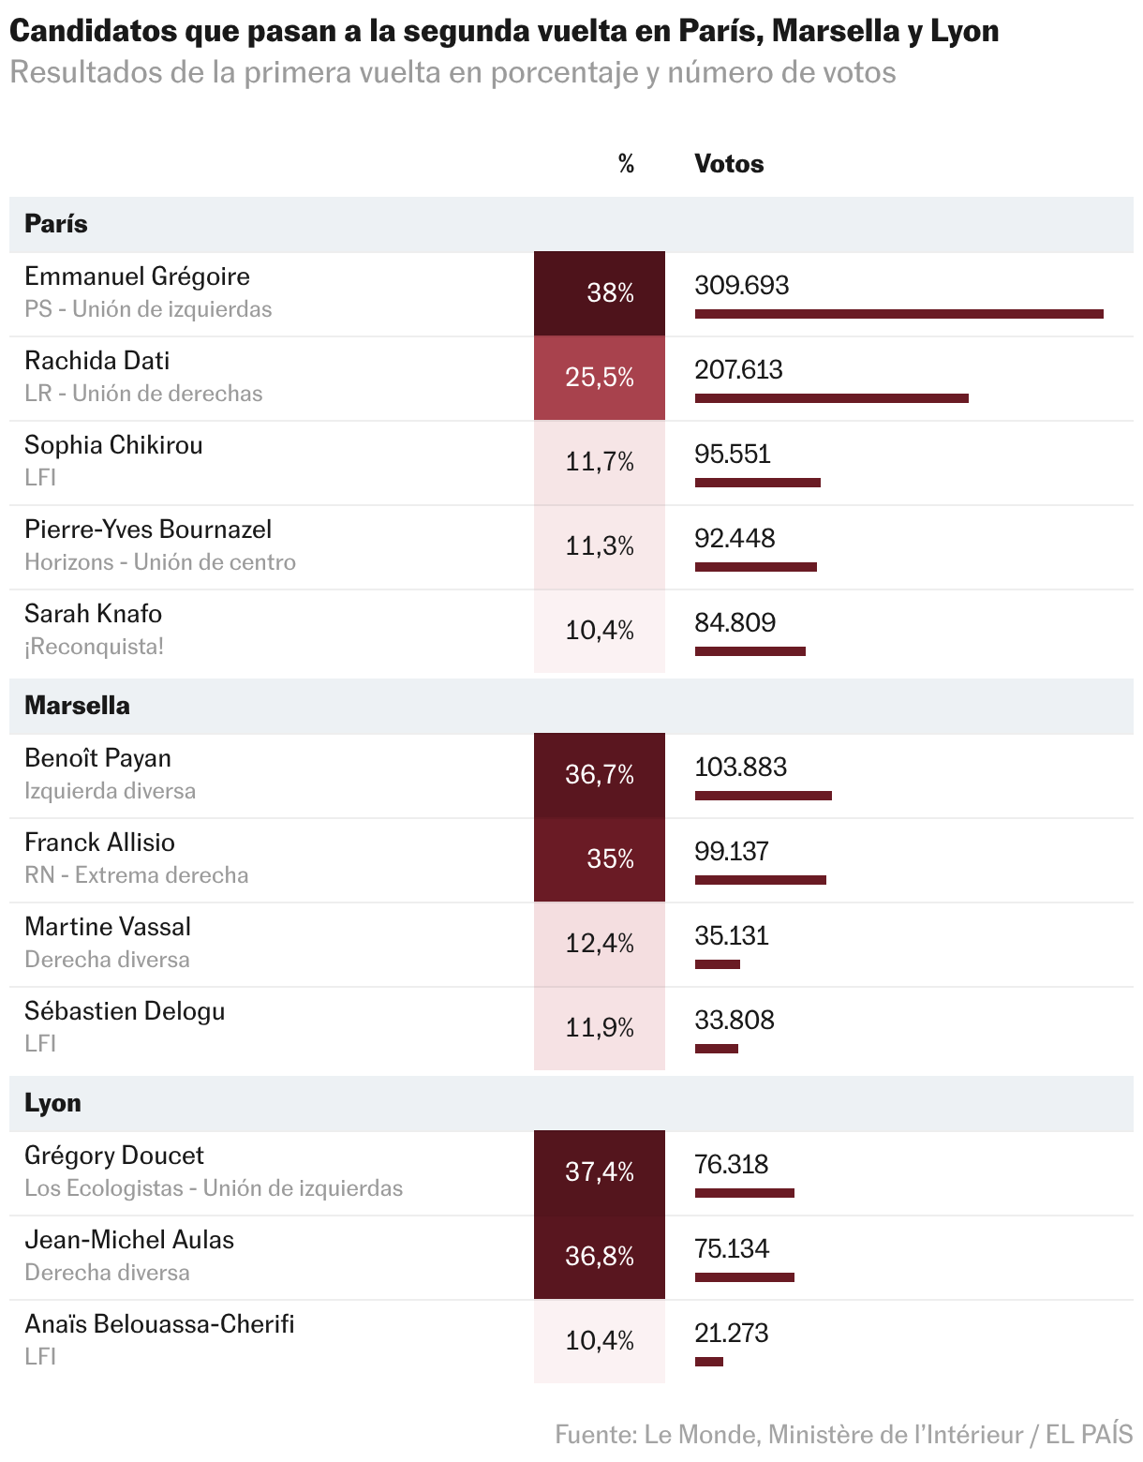Click the Fuente source credit text
1143x1462 pixels.
pyautogui.click(x=843, y=1434)
